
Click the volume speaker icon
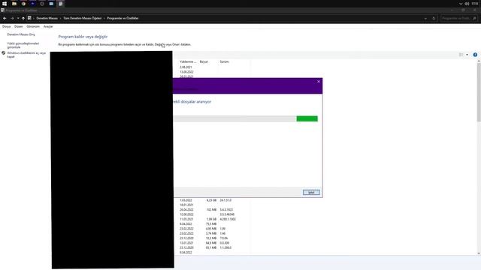(467, 4)
